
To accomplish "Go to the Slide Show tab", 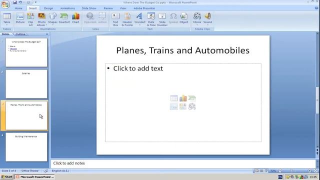I will [89, 8].
